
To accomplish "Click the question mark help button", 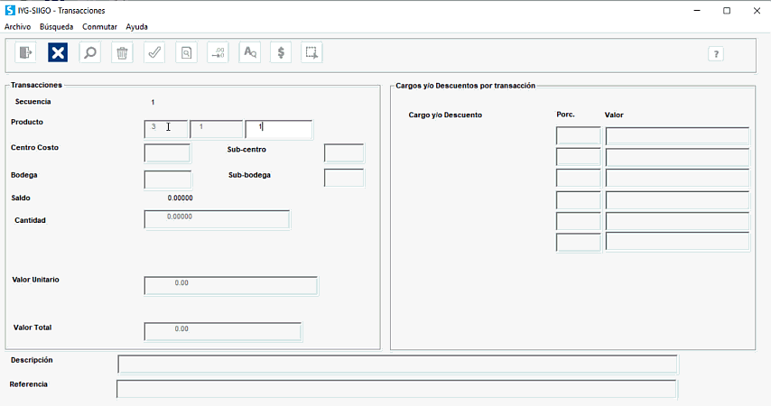I will (716, 54).
